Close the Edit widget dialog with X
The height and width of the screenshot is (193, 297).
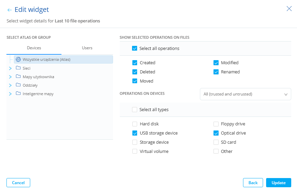289,9
